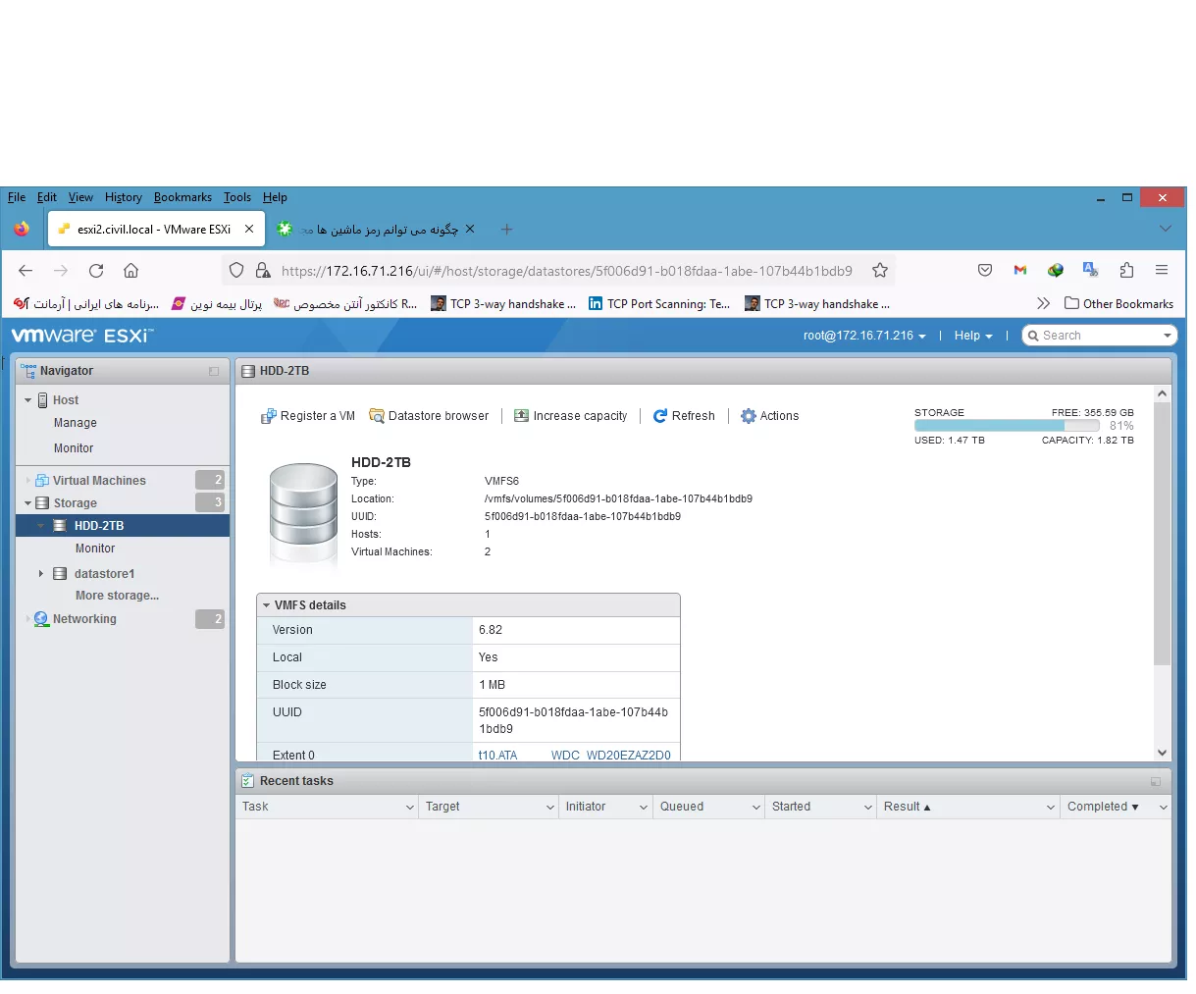The height and width of the screenshot is (994, 1196).
Task: Close the esxi2.civil.local tab
Action: pos(249,229)
